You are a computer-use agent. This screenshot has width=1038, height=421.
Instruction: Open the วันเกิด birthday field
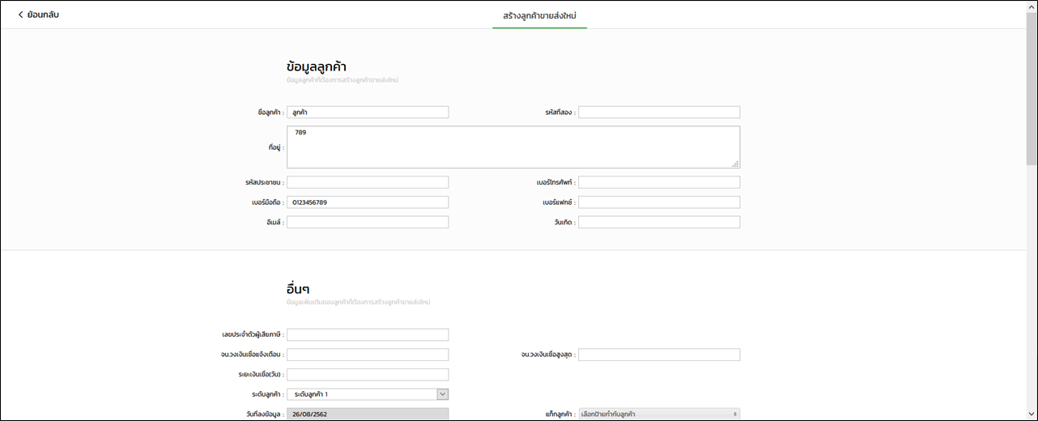659,222
